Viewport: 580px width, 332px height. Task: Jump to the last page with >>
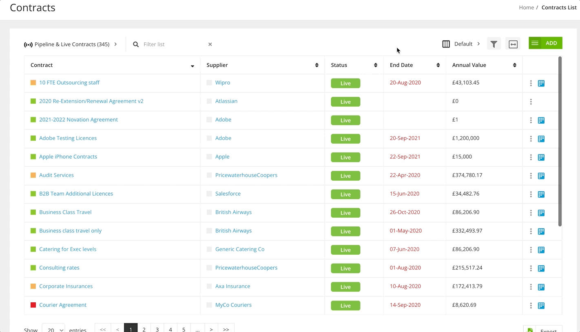[226, 329]
